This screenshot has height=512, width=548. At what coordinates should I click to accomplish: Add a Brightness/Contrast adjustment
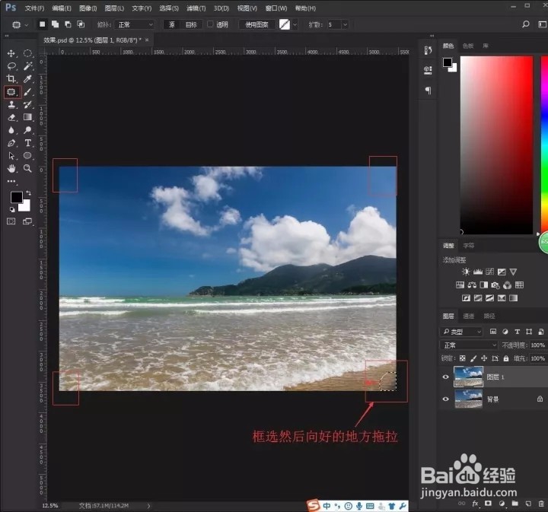[466, 272]
